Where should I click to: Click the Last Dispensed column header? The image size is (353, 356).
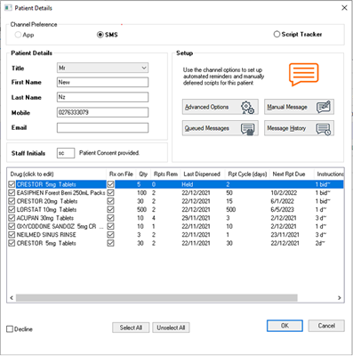click(202, 174)
